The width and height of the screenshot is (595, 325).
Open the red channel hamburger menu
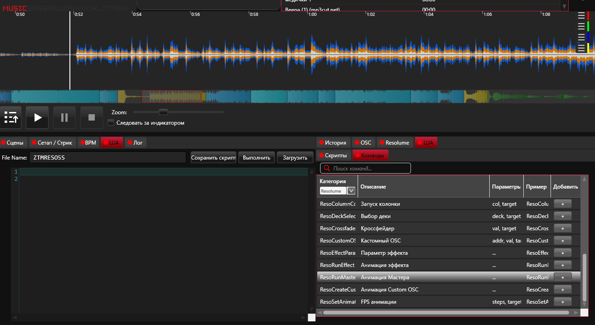(x=581, y=16)
